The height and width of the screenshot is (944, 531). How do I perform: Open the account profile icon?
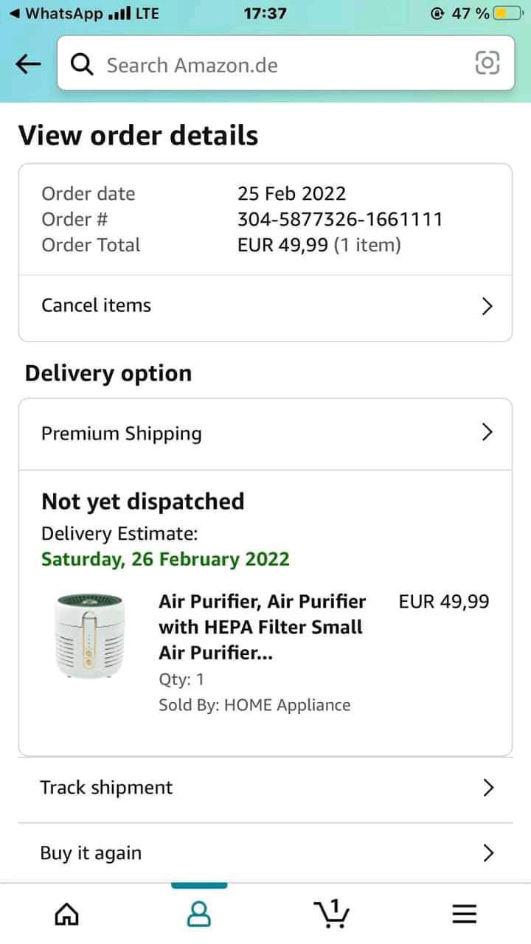tap(199, 914)
